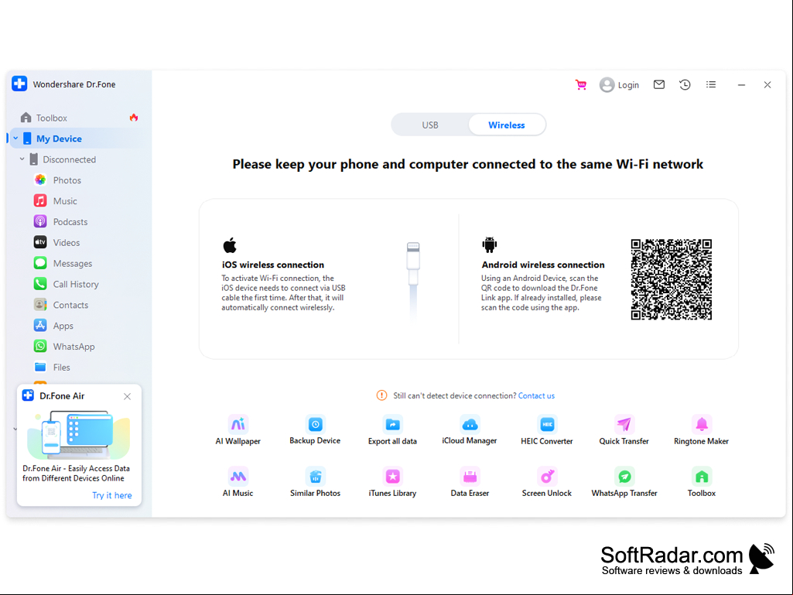This screenshot has height=595, width=793.
Task: Open Ringtone Maker
Action: point(702,430)
